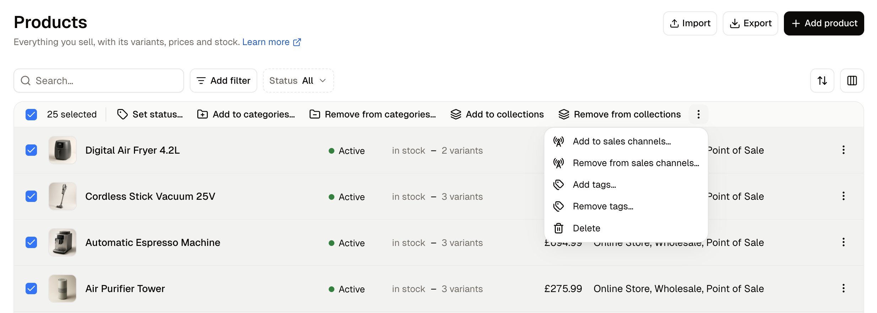Click the broadcast icon for Add to sales channels
Screen dimensions: 877x313
[559, 142]
